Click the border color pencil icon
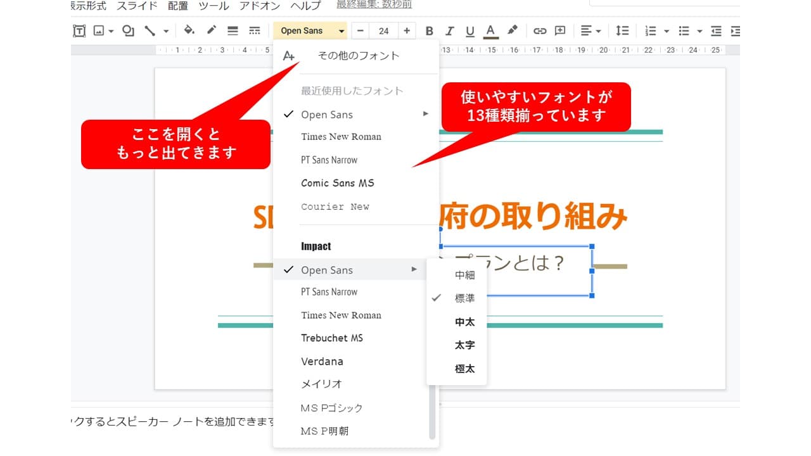811x456 pixels. pyautogui.click(x=211, y=30)
